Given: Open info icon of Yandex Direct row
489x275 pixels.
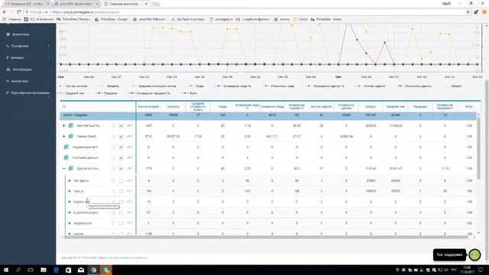Looking at the screenshot, I should (113, 136).
